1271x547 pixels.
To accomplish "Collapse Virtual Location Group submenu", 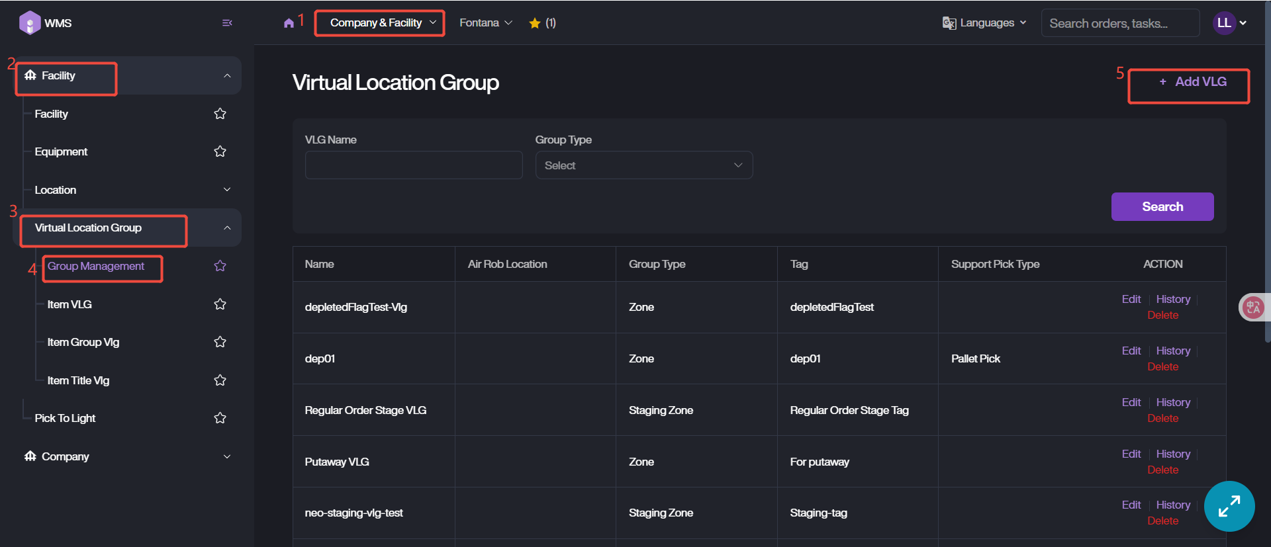I will coord(227,228).
